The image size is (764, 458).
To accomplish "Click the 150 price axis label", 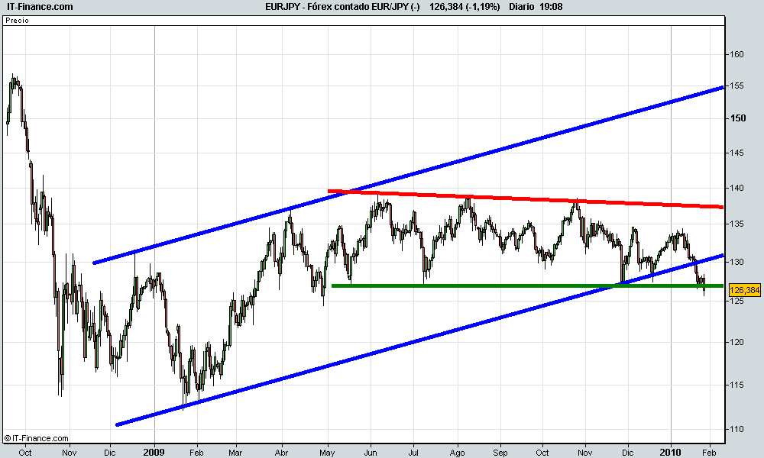I will [738, 118].
